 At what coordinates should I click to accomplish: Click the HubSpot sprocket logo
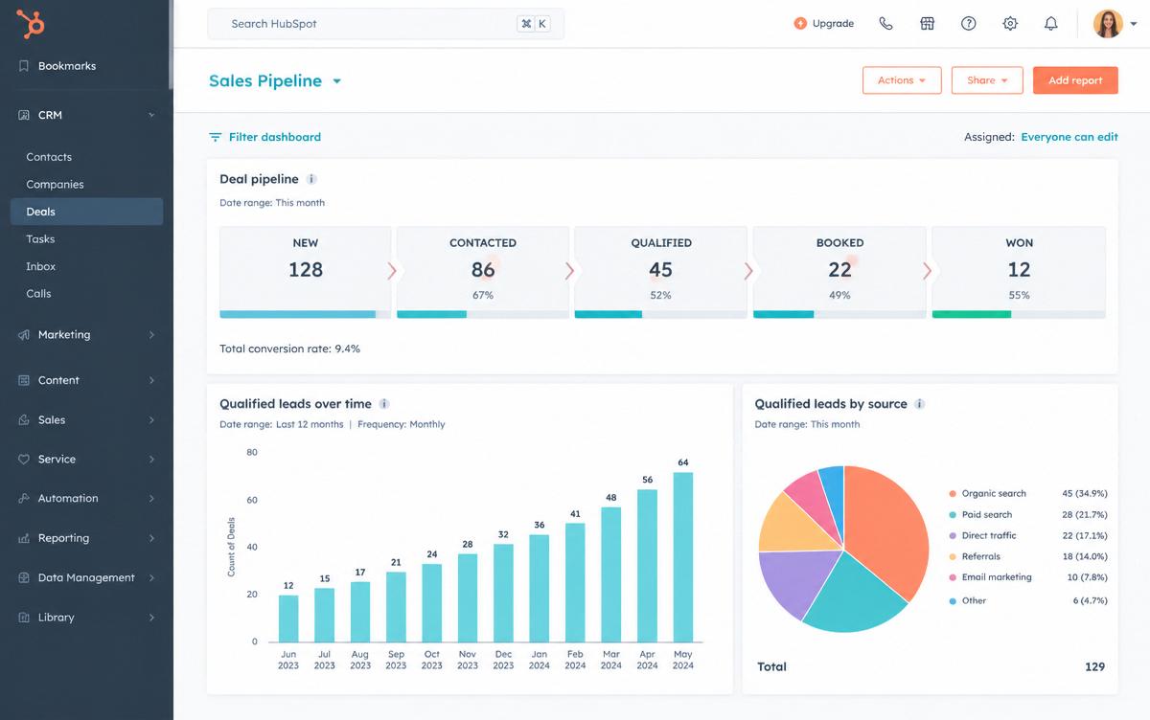coord(31,22)
